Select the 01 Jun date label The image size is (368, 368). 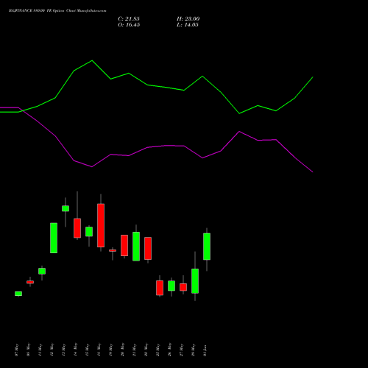click(205, 350)
